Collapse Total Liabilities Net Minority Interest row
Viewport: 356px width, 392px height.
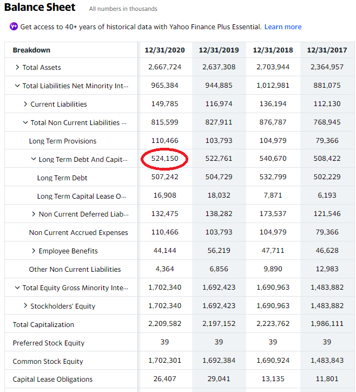point(17,86)
